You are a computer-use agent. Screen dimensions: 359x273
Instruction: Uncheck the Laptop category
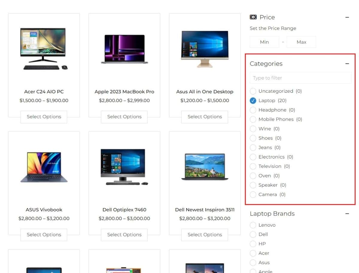(x=253, y=100)
